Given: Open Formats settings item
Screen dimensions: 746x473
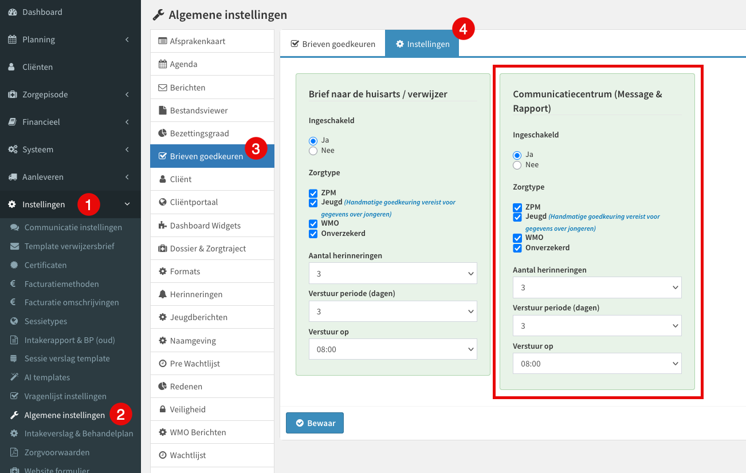Looking at the screenshot, I should 212,271.
